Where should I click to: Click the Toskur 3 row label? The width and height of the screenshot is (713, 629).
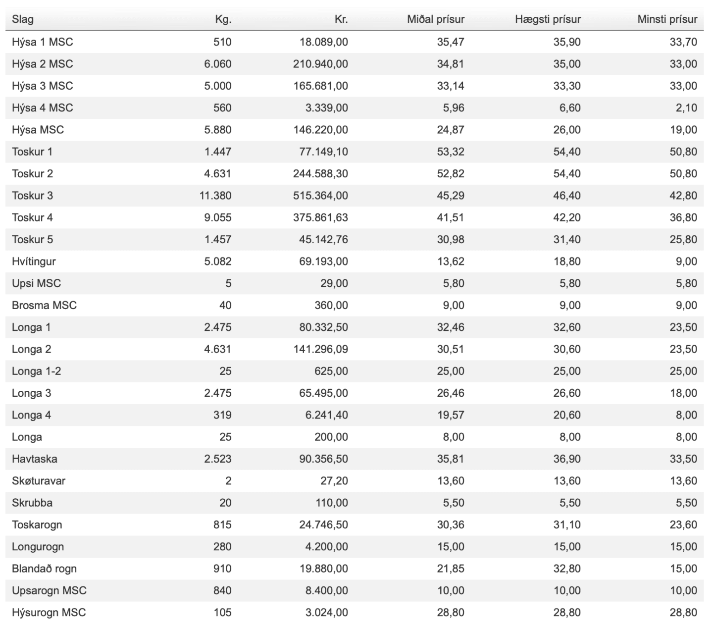pyautogui.click(x=32, y=196)
